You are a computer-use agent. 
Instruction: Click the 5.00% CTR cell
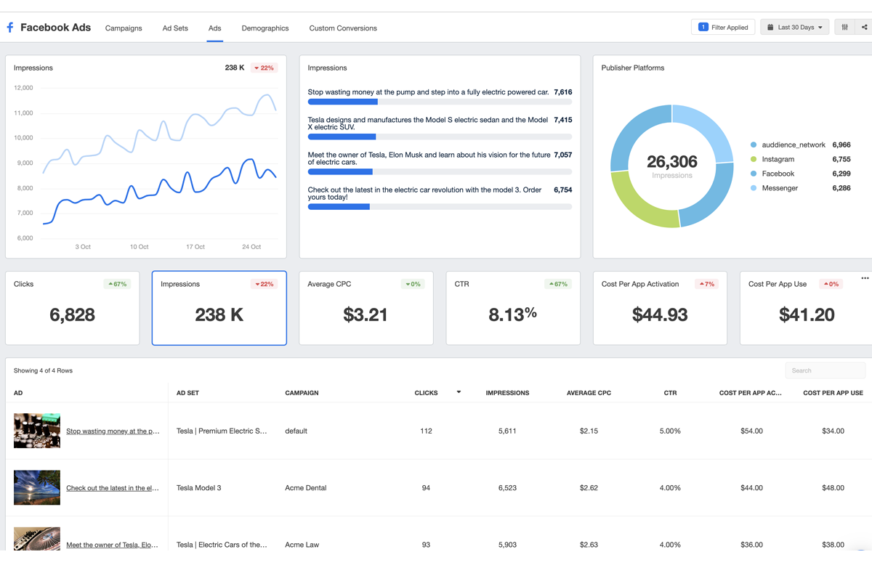(x=670, y=431)
